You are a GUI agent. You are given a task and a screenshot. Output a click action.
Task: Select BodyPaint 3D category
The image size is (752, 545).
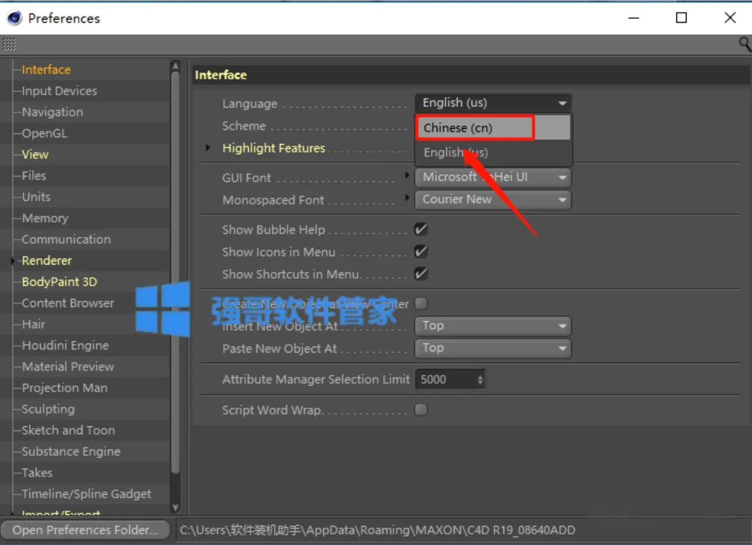pyautogui.click(x=59, y=282)
